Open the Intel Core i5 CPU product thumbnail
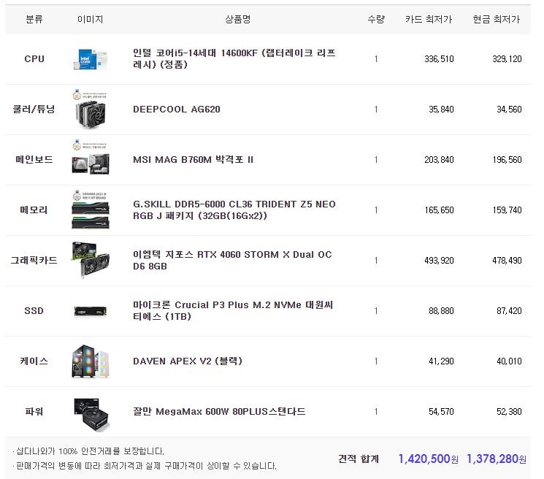This screenshot has width=544, height=479. 91,59
